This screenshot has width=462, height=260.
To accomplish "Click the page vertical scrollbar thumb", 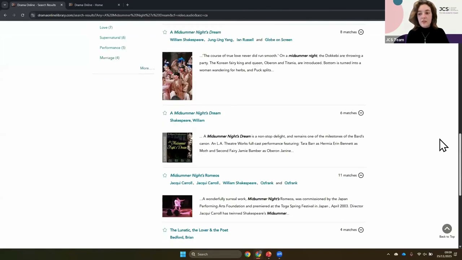I will [x=460, y=164].
